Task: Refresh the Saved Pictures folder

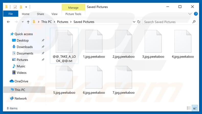Action: [139, 22]
